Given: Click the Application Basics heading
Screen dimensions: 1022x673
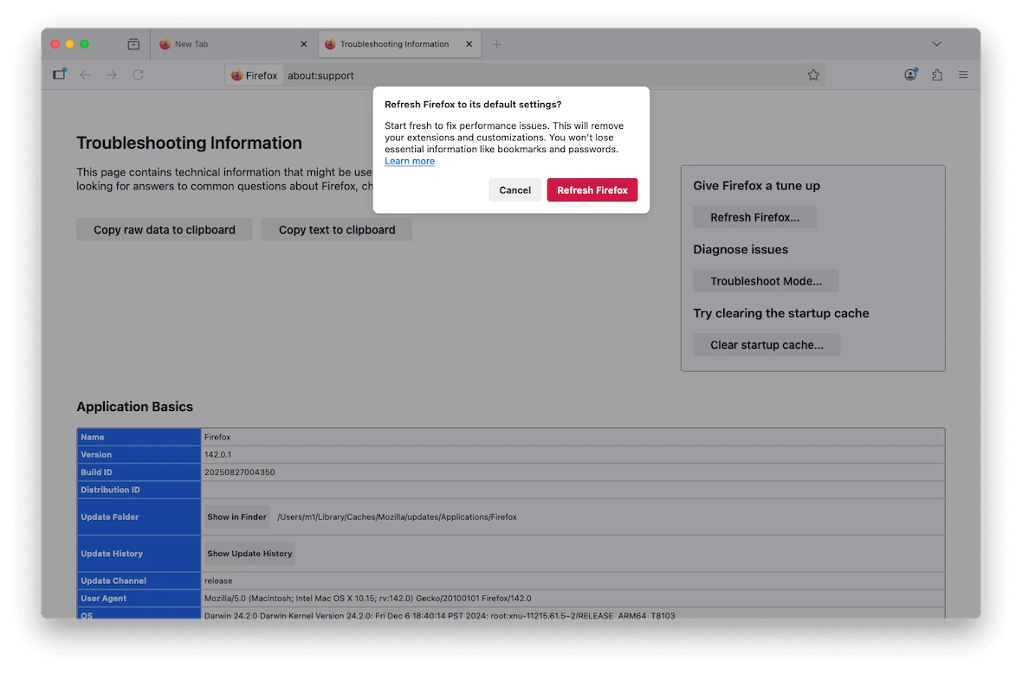Looking at the screenshot, I should point(135,407).
